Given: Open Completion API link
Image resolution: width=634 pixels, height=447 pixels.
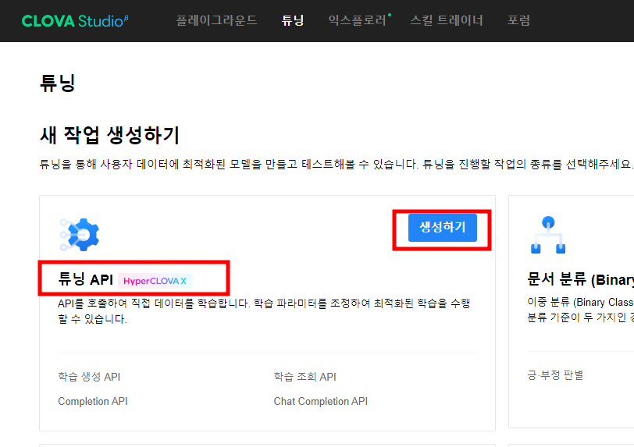Looking at the screenshot, I should pyautogui.click(x=93, y=401).
